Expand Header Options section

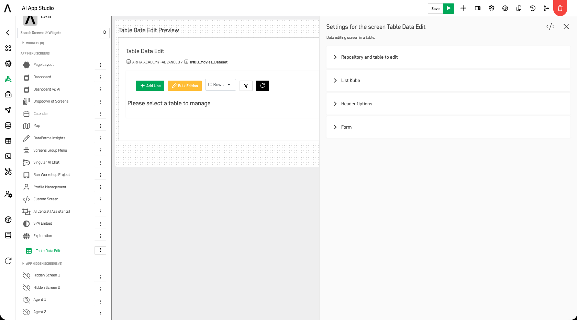(x=448, y=104)
